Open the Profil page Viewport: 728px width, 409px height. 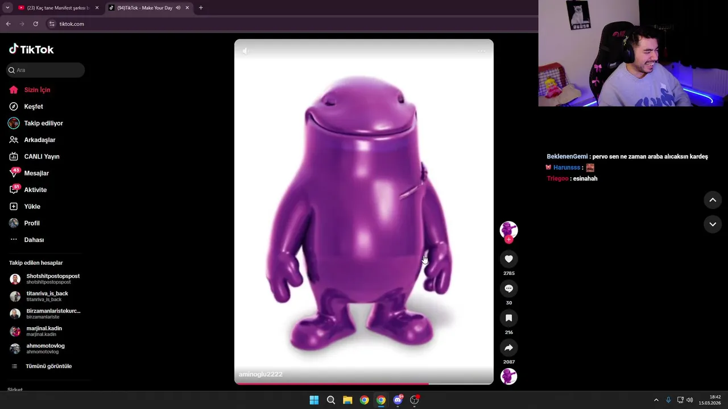click(x=32, y=223)
